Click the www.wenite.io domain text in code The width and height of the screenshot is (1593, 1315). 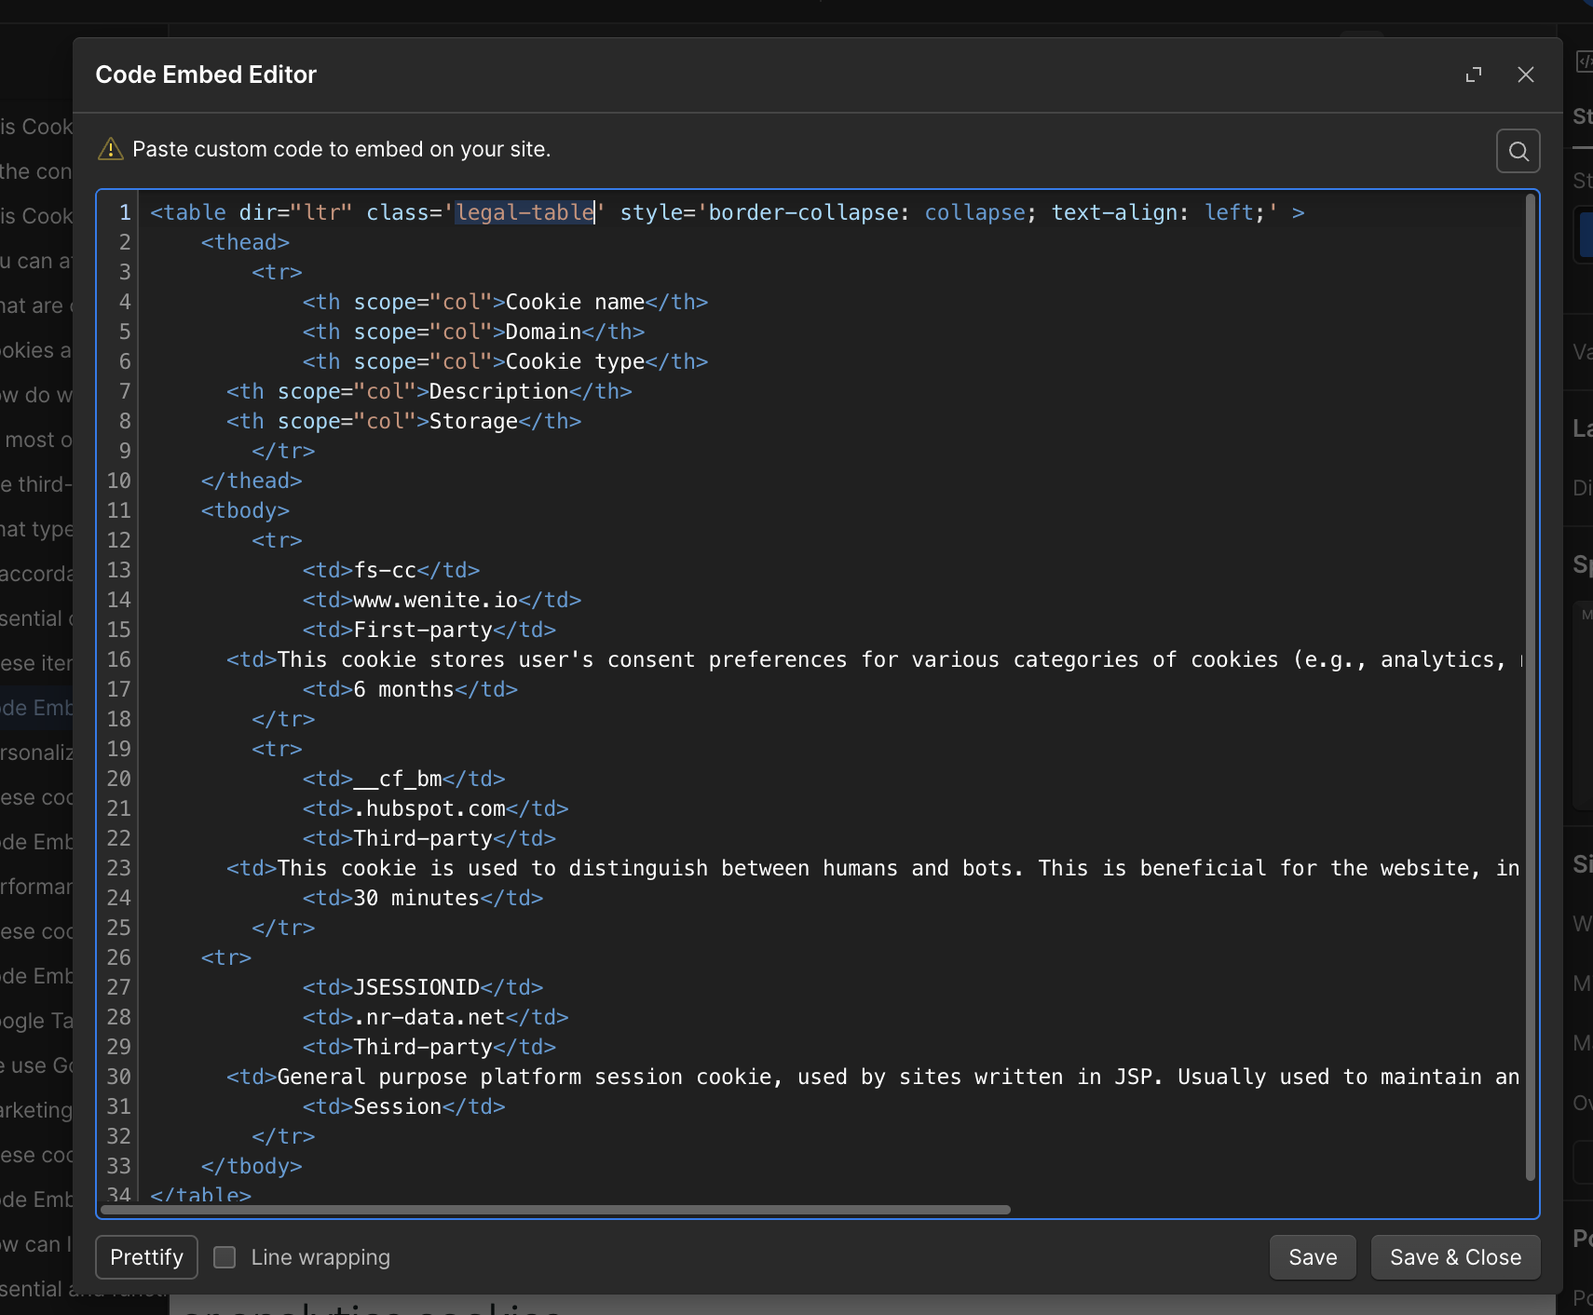coord(435,600)
